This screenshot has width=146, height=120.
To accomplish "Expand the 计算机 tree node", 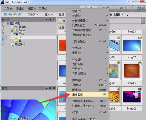I will click(12, 27).
